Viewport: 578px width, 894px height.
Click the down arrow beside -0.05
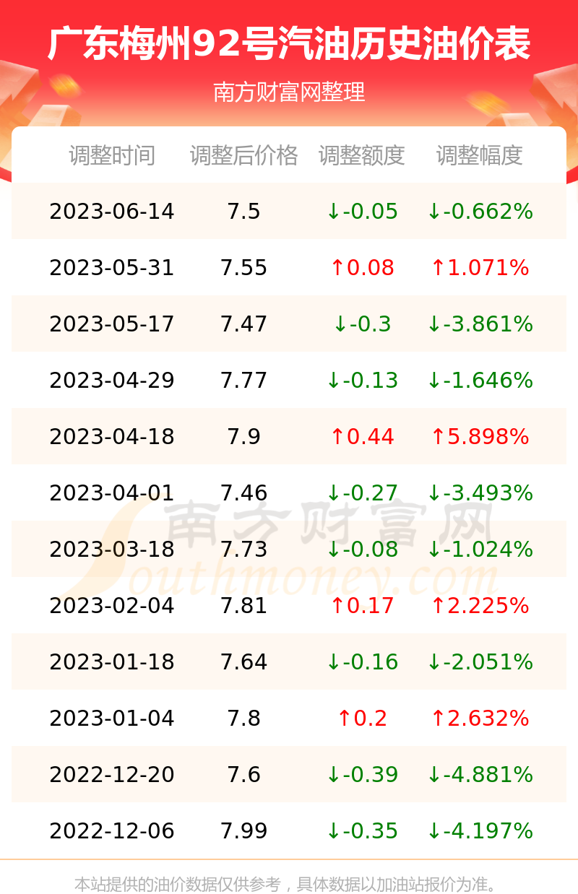click(333, 212)
